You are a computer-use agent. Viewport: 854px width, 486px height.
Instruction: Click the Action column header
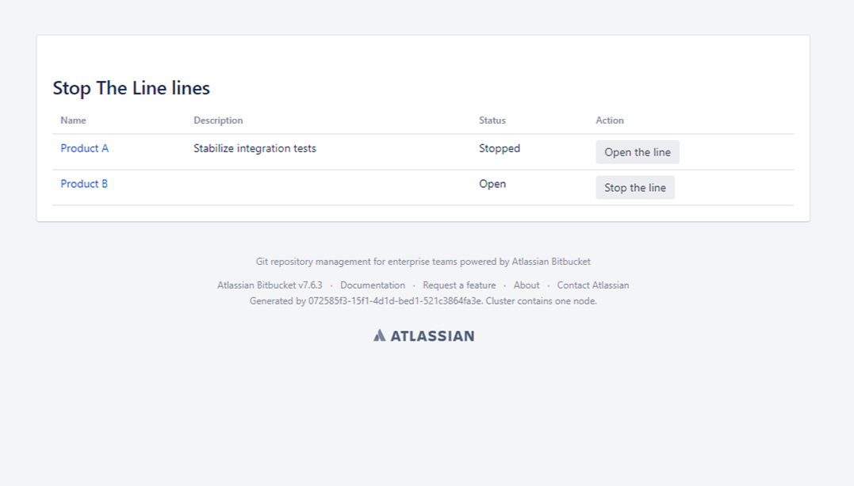click(x=609, y=121)
